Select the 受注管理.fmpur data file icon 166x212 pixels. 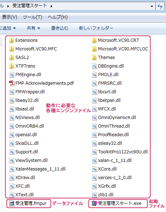pyautogui.click(x=12, y=203)
